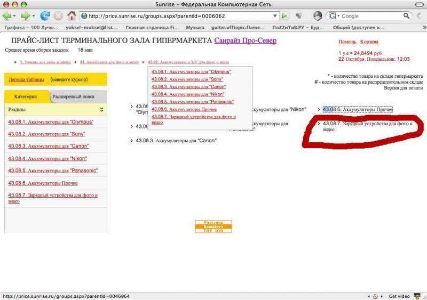Click the globe site icon in address bar
Screen dimensions: 427x300
[84, 16]
